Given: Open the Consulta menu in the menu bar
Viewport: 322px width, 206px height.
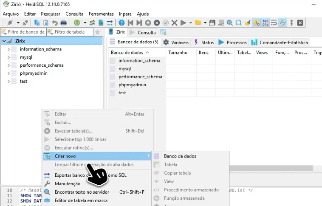Looking at the screenshot, I should coord(74,14).
